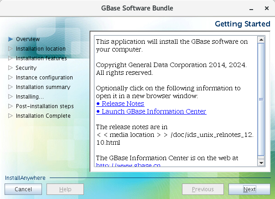The height and width of the screenshot is (199, 275).
Task: Open the gbase.cn web address link
Action: [128, 165]
